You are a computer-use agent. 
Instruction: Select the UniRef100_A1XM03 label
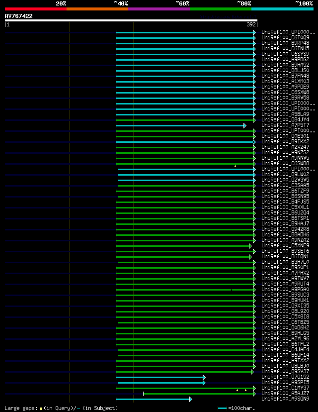tap(285, 82)
